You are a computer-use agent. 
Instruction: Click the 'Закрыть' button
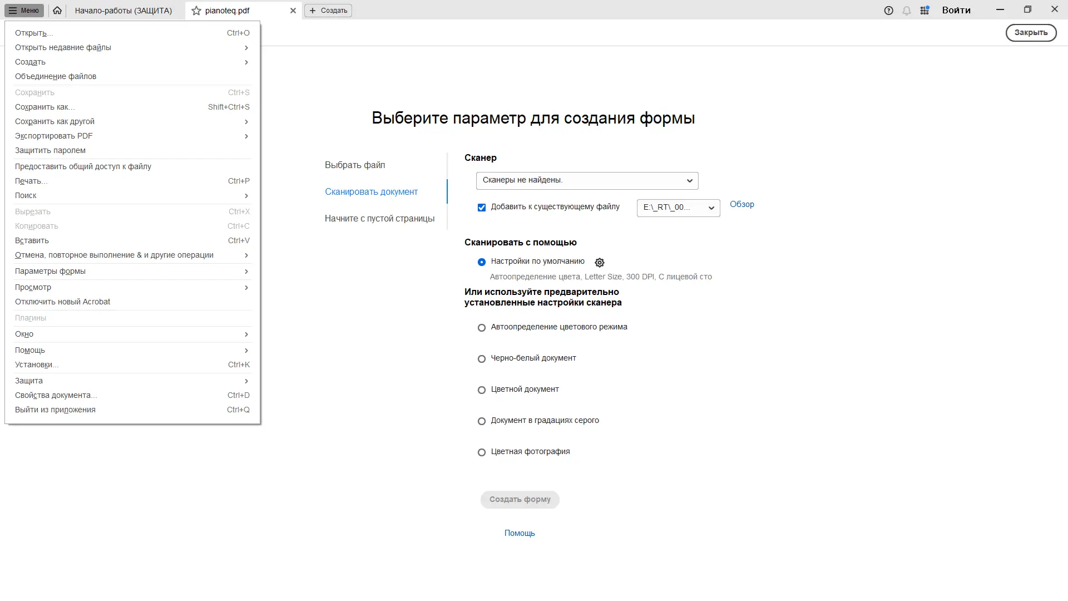1030,32
